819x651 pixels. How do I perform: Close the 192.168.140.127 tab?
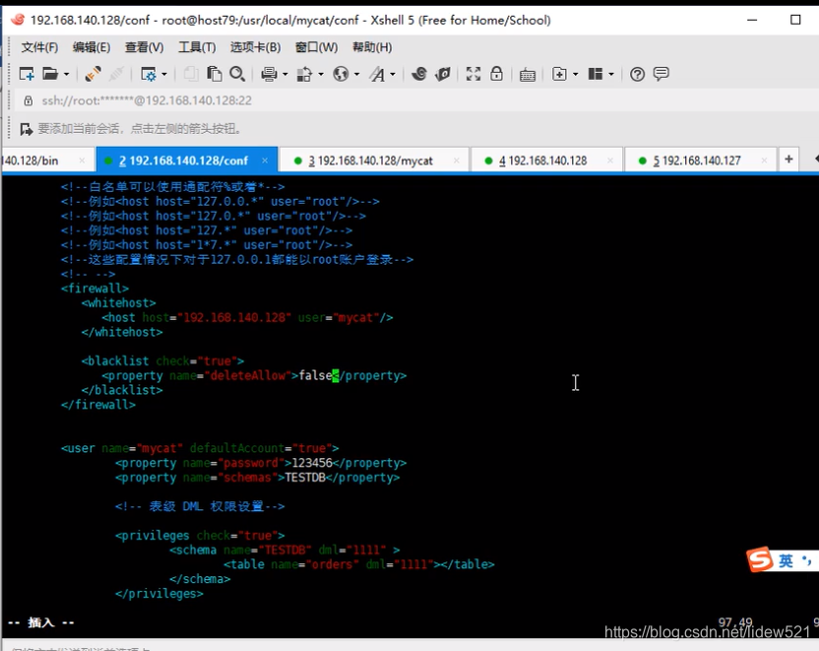[x=764, y=161]
